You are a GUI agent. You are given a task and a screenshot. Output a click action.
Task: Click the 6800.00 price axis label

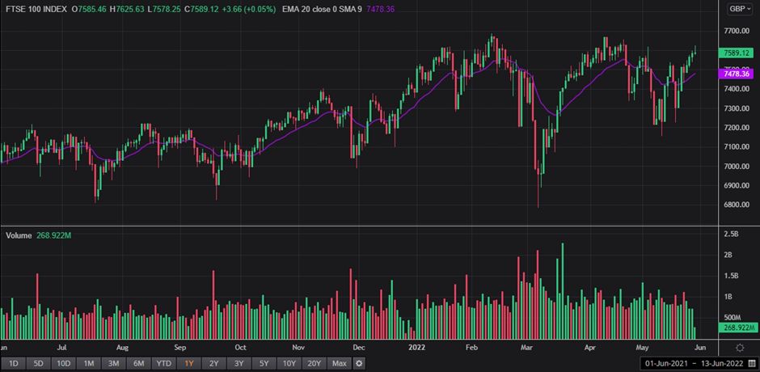point(735,205)
